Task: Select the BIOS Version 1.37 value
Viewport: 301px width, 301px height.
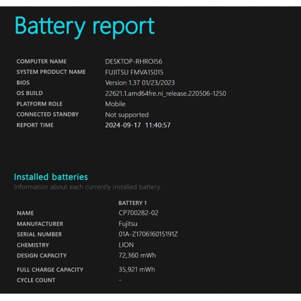Action: pos(140,83)
